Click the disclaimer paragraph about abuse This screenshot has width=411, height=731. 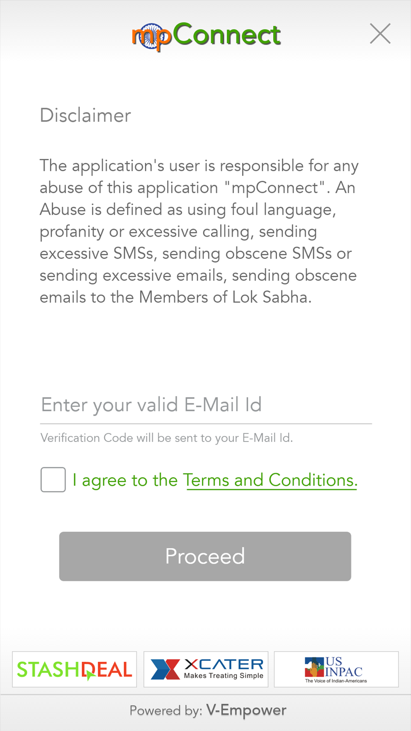[199, 231]
